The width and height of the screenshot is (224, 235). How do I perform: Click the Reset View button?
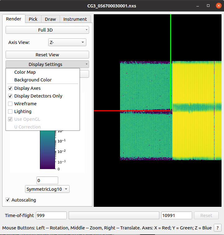(x=47, y=55)
